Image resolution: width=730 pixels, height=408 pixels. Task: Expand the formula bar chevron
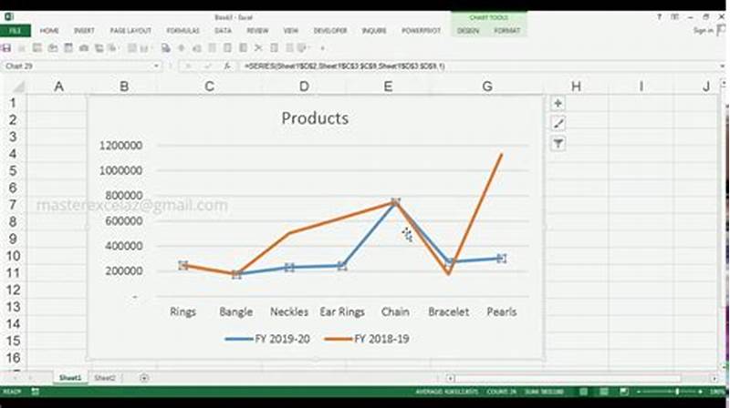pyautogui.click(x=722, y=66)
